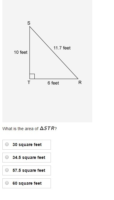
Task: Click the '34.5 square feet' answer text
Action: point(29,157)
